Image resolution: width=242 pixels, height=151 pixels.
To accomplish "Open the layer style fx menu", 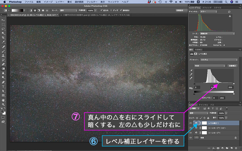I will click(x=214, y=148).
